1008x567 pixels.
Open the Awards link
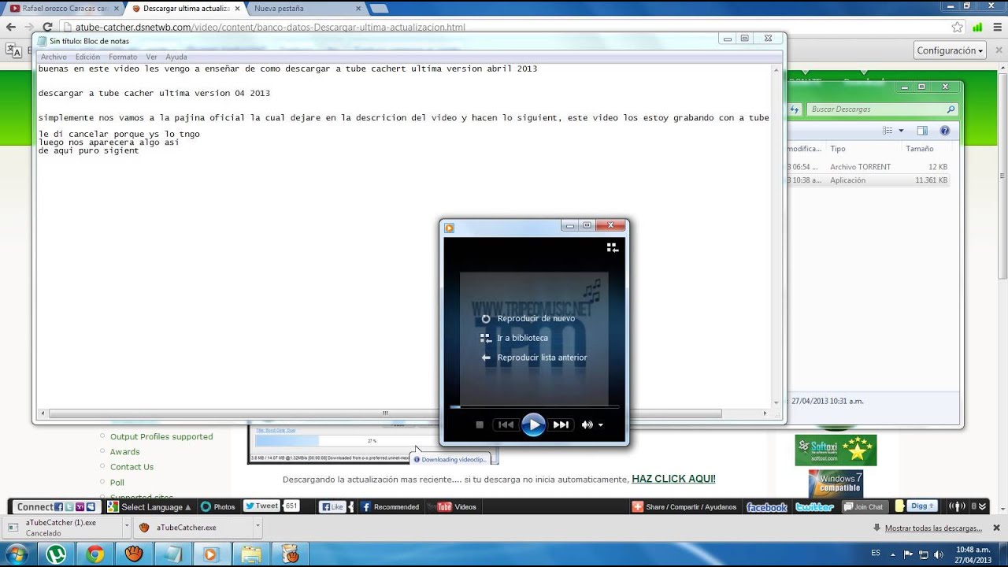click(124, 452)
